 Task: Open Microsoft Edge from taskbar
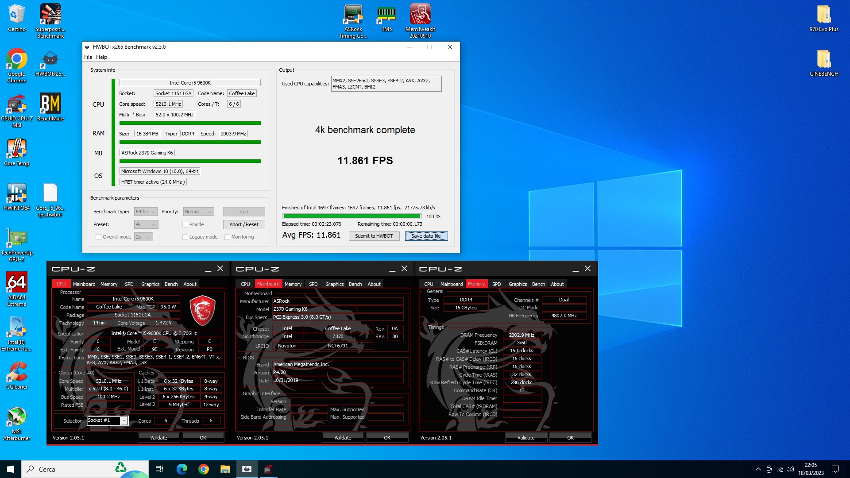(182, 469)
